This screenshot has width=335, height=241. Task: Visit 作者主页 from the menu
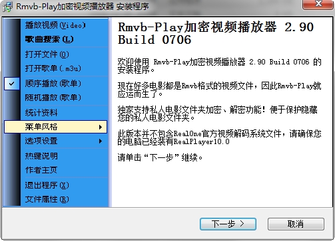point(41,170)
